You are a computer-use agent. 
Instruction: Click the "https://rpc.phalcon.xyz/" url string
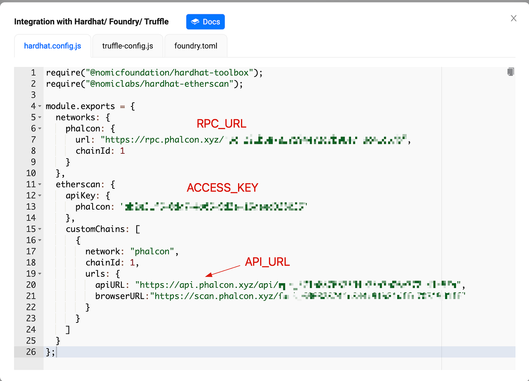coord(162,140)
